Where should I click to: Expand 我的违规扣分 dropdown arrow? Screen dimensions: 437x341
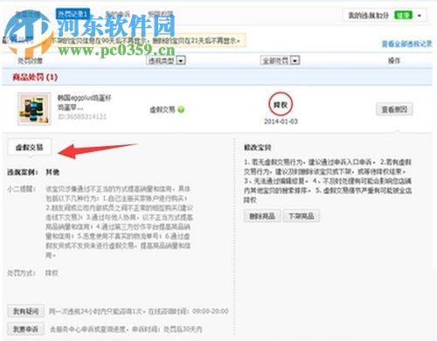pyautogui.click(x=420, y=16)
